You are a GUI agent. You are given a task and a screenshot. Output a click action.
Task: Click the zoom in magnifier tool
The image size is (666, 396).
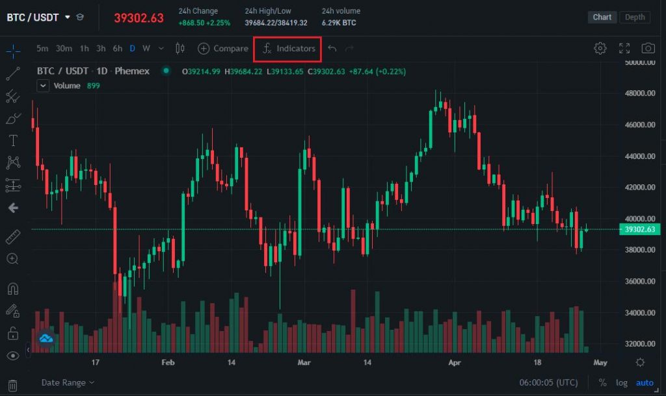click(13, 258)
